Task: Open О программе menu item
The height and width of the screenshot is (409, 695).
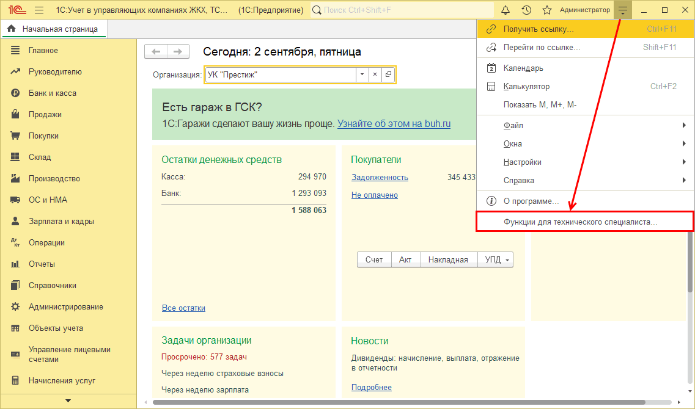Action: (x=586, y=201)
